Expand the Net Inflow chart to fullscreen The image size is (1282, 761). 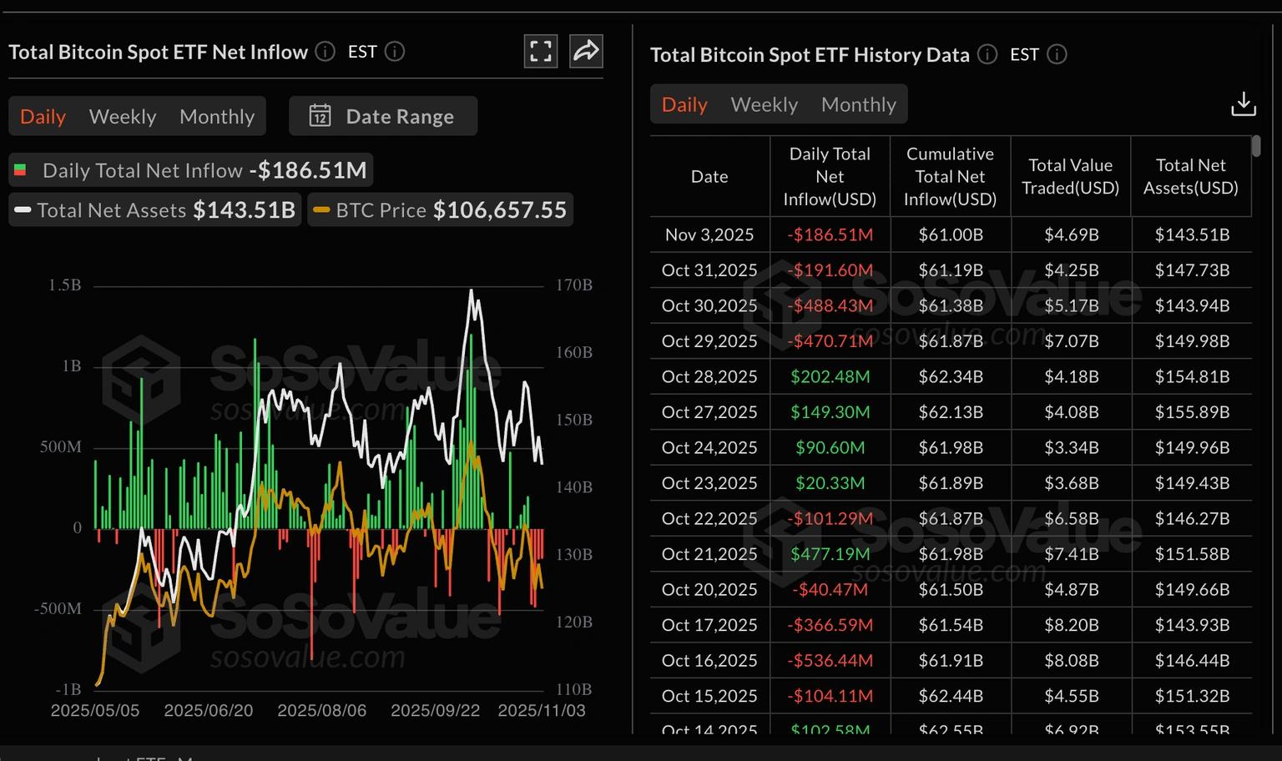(541, 51)
